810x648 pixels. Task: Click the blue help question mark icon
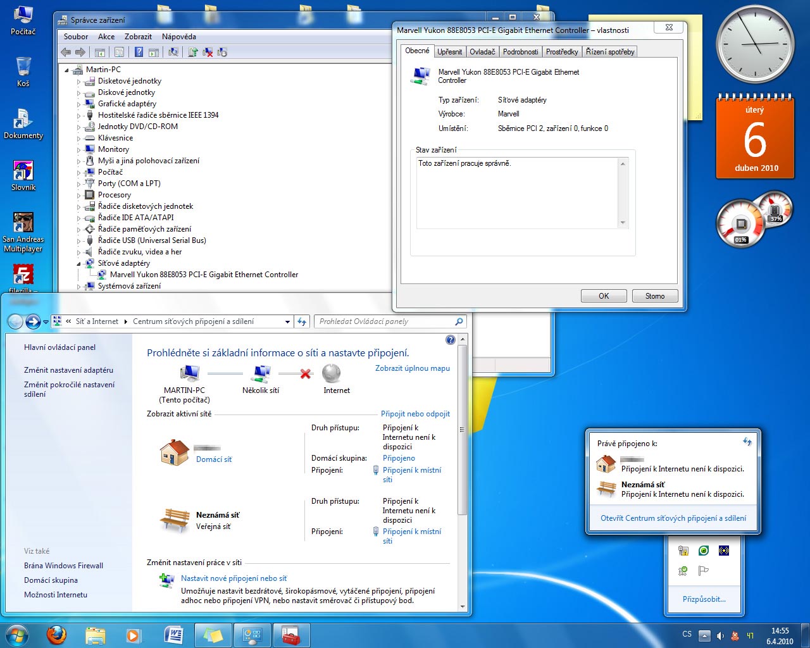pyautogui.click(x=450, y=340)
